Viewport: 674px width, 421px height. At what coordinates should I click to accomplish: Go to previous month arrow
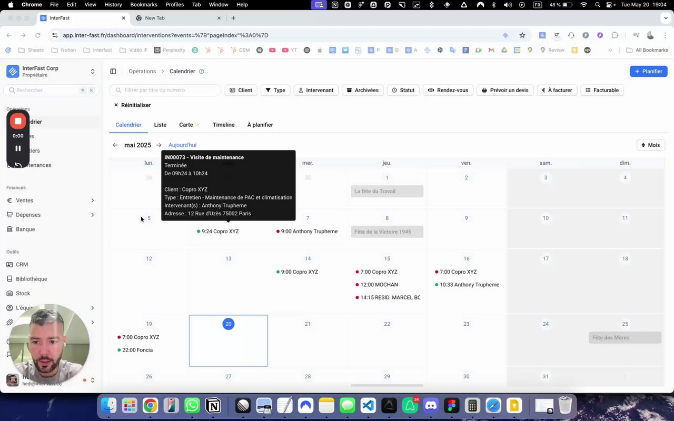coord(115,145)
